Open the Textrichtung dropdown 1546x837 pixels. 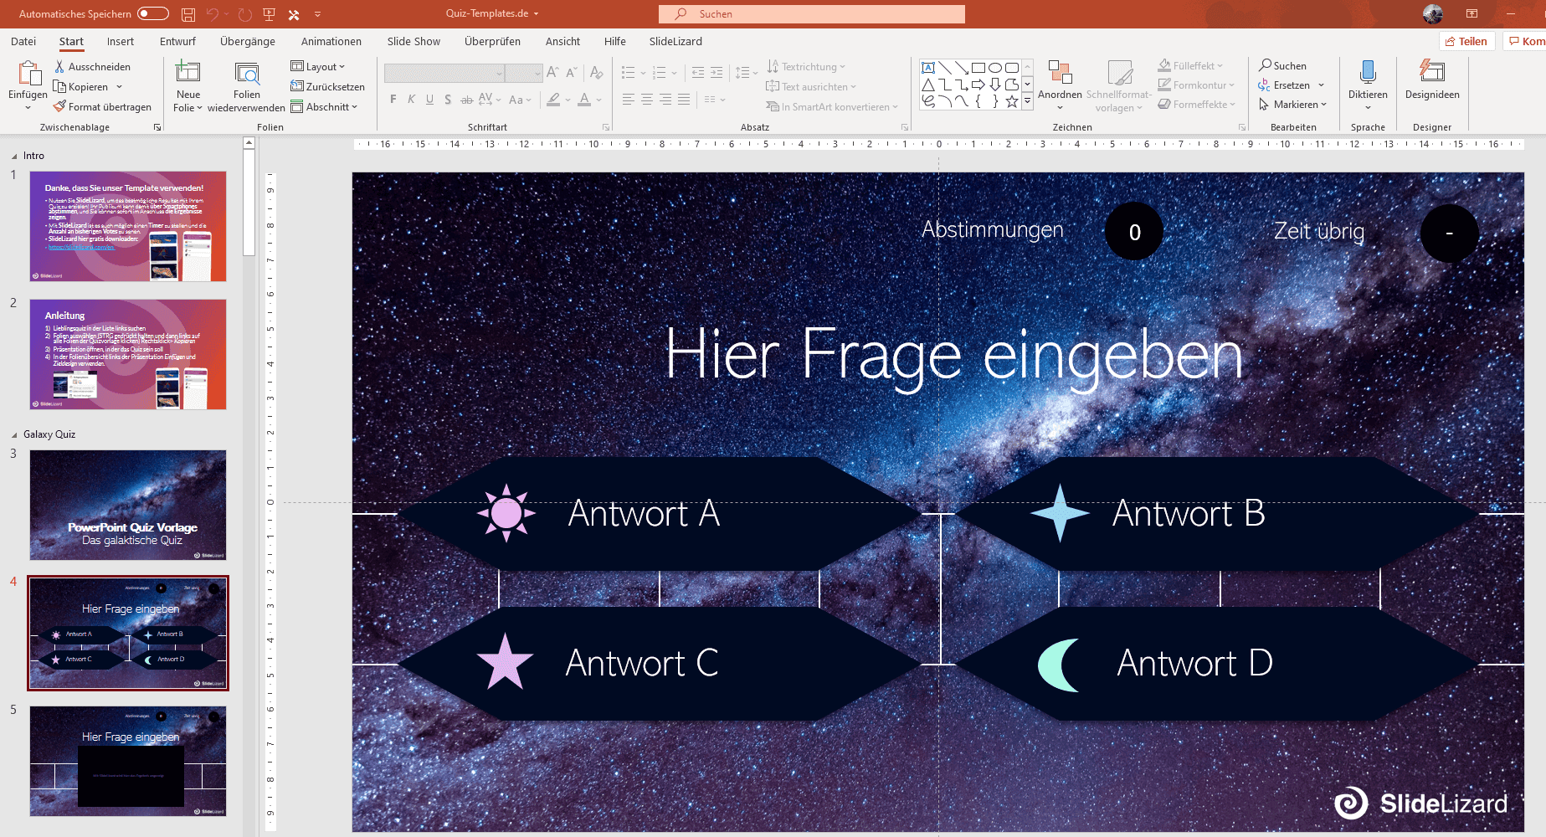[x=806, y=66]
